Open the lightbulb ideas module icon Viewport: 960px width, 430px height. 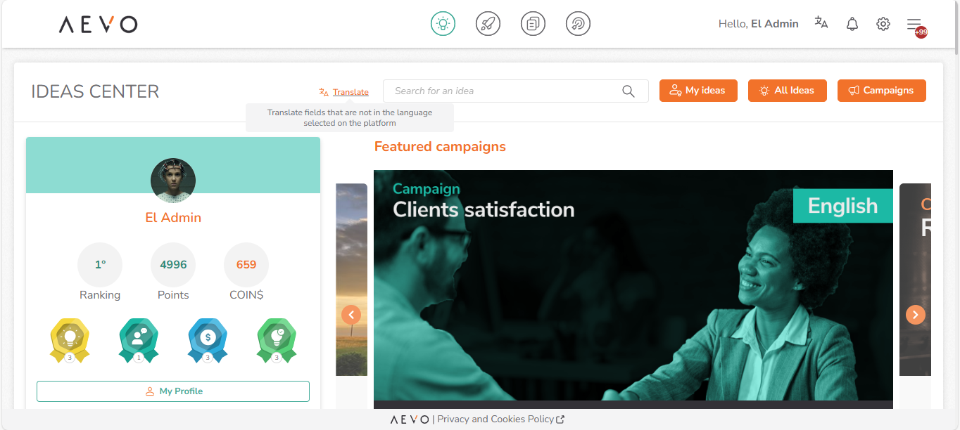[443, 24]
